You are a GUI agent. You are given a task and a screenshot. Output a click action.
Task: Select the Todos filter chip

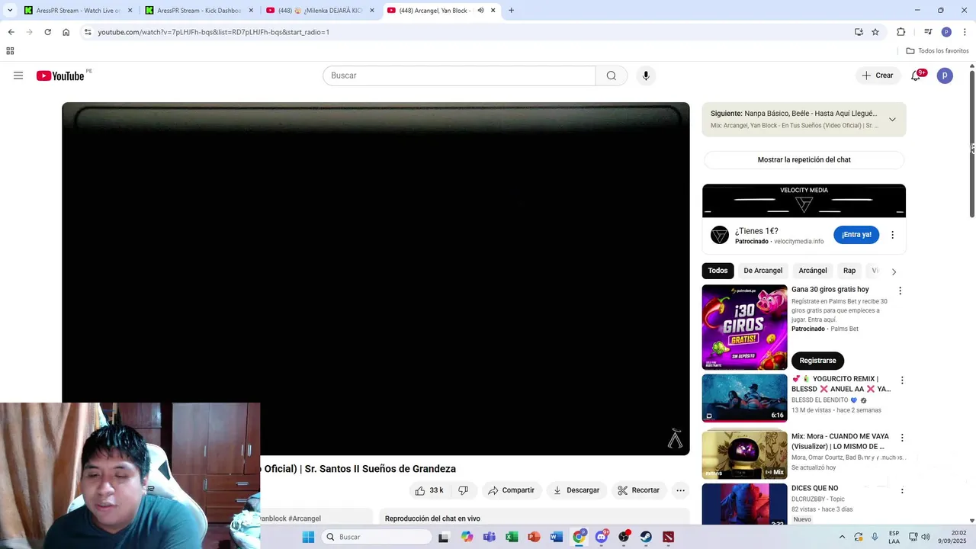coord(718,271)
